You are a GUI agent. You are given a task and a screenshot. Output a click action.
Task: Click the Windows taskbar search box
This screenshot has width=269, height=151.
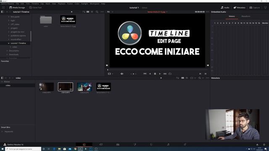point(23,149)
